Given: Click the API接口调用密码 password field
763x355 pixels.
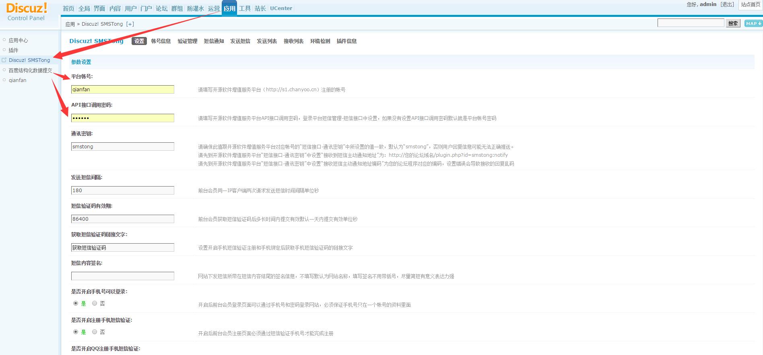Looking at the screenshot, I should click(x=123, y=118).
